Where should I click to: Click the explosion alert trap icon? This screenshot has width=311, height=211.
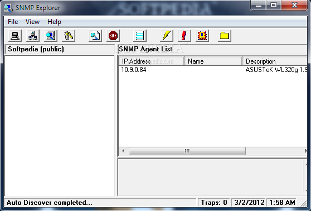202,36
